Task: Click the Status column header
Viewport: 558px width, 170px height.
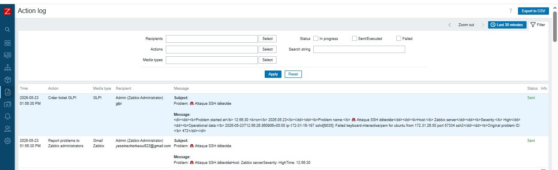Action: point(532,88)
